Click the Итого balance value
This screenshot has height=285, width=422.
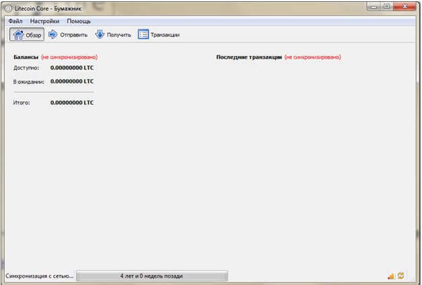tap(72, 102)
